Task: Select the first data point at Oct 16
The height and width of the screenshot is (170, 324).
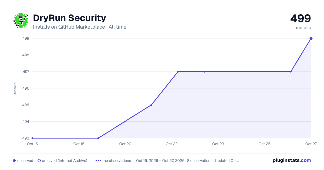Action: (32, 138)
